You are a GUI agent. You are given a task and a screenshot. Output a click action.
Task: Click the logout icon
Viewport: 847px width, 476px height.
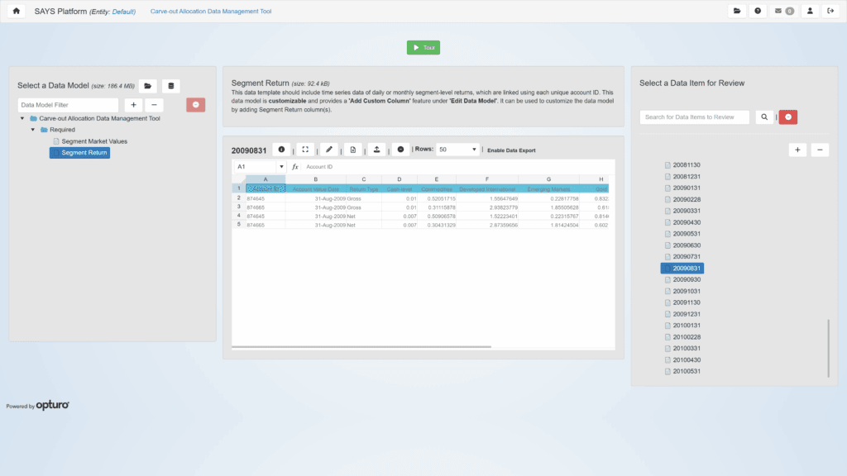(x=830, y=12)
